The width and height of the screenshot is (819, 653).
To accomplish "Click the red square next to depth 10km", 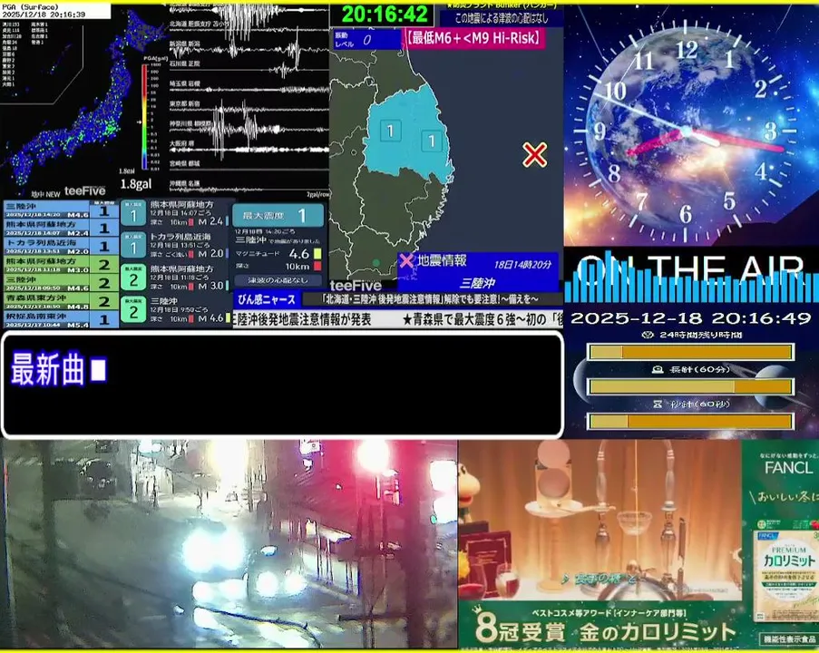I will (317, 267).
